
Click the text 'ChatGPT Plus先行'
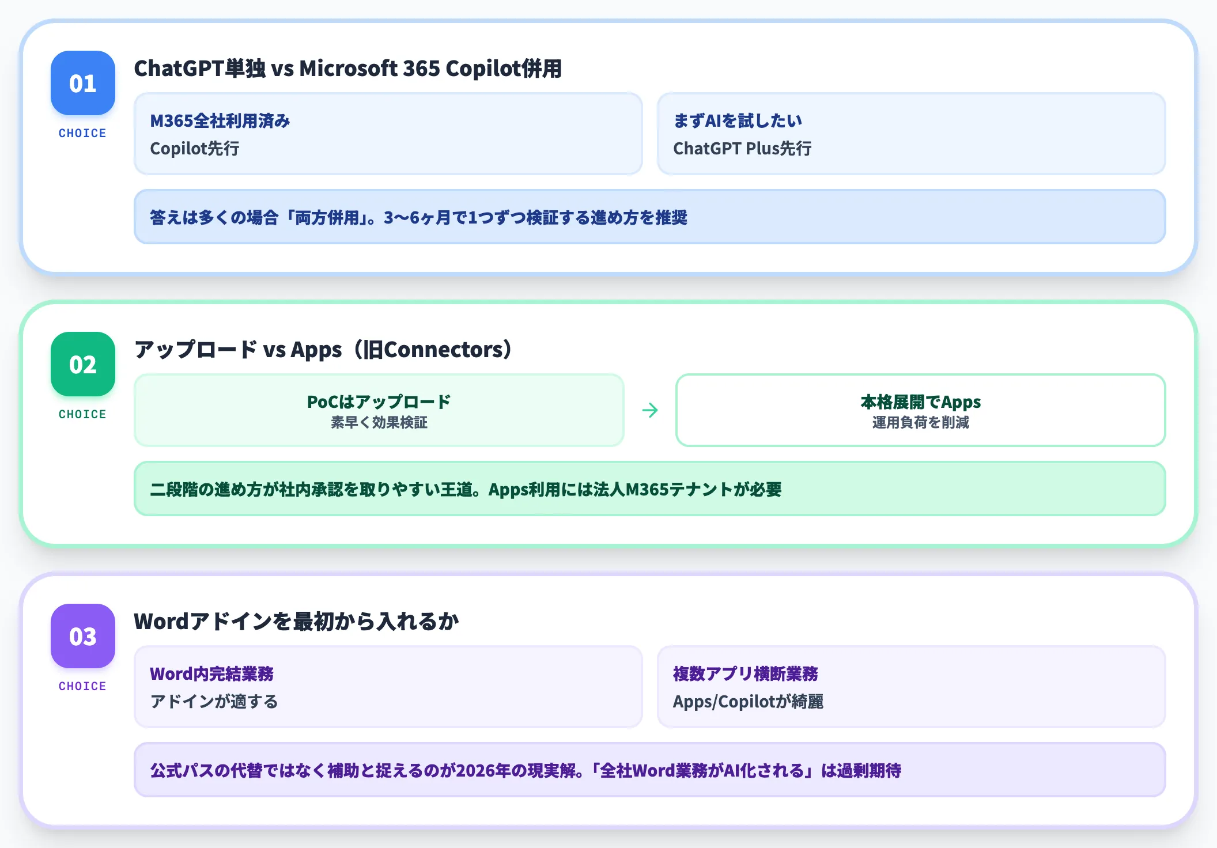coord(742,149)
